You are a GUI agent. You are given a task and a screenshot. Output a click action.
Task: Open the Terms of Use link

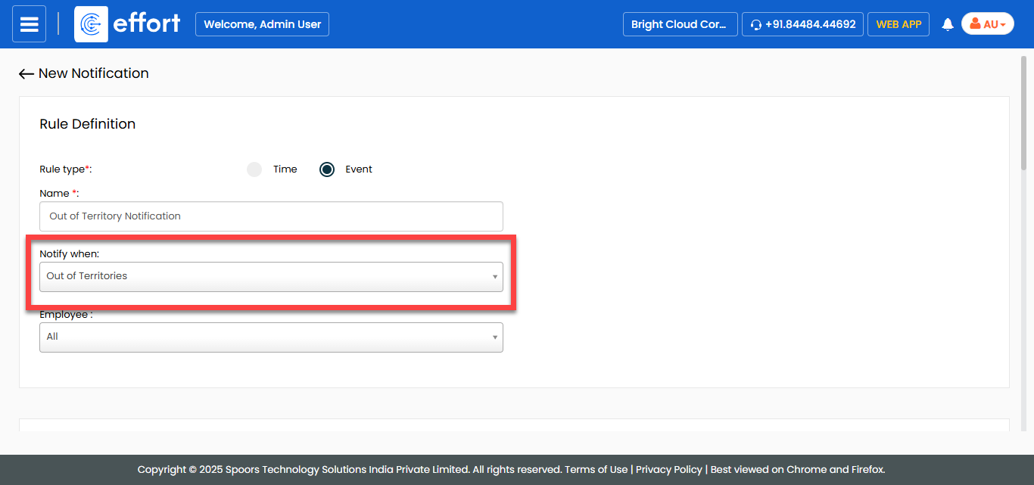pyautogui.click(x=598, y=470)
